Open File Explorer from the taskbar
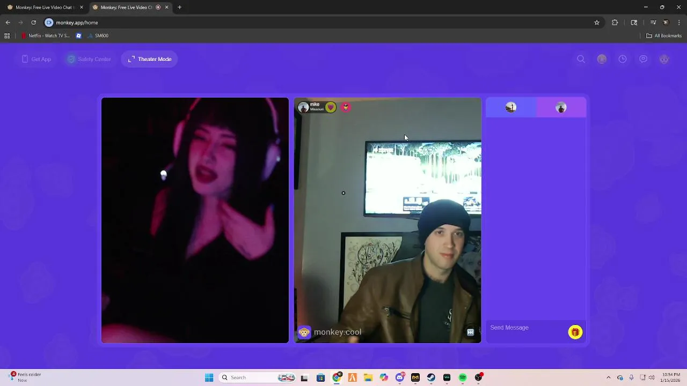This screenshot has height=386, width=687. pyautogui.click(x=368, y=377)
